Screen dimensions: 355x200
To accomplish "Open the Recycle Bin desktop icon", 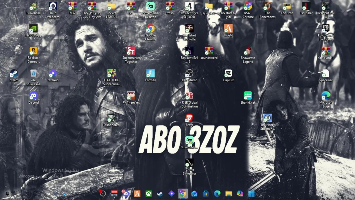I will click(x=33, y=77).
